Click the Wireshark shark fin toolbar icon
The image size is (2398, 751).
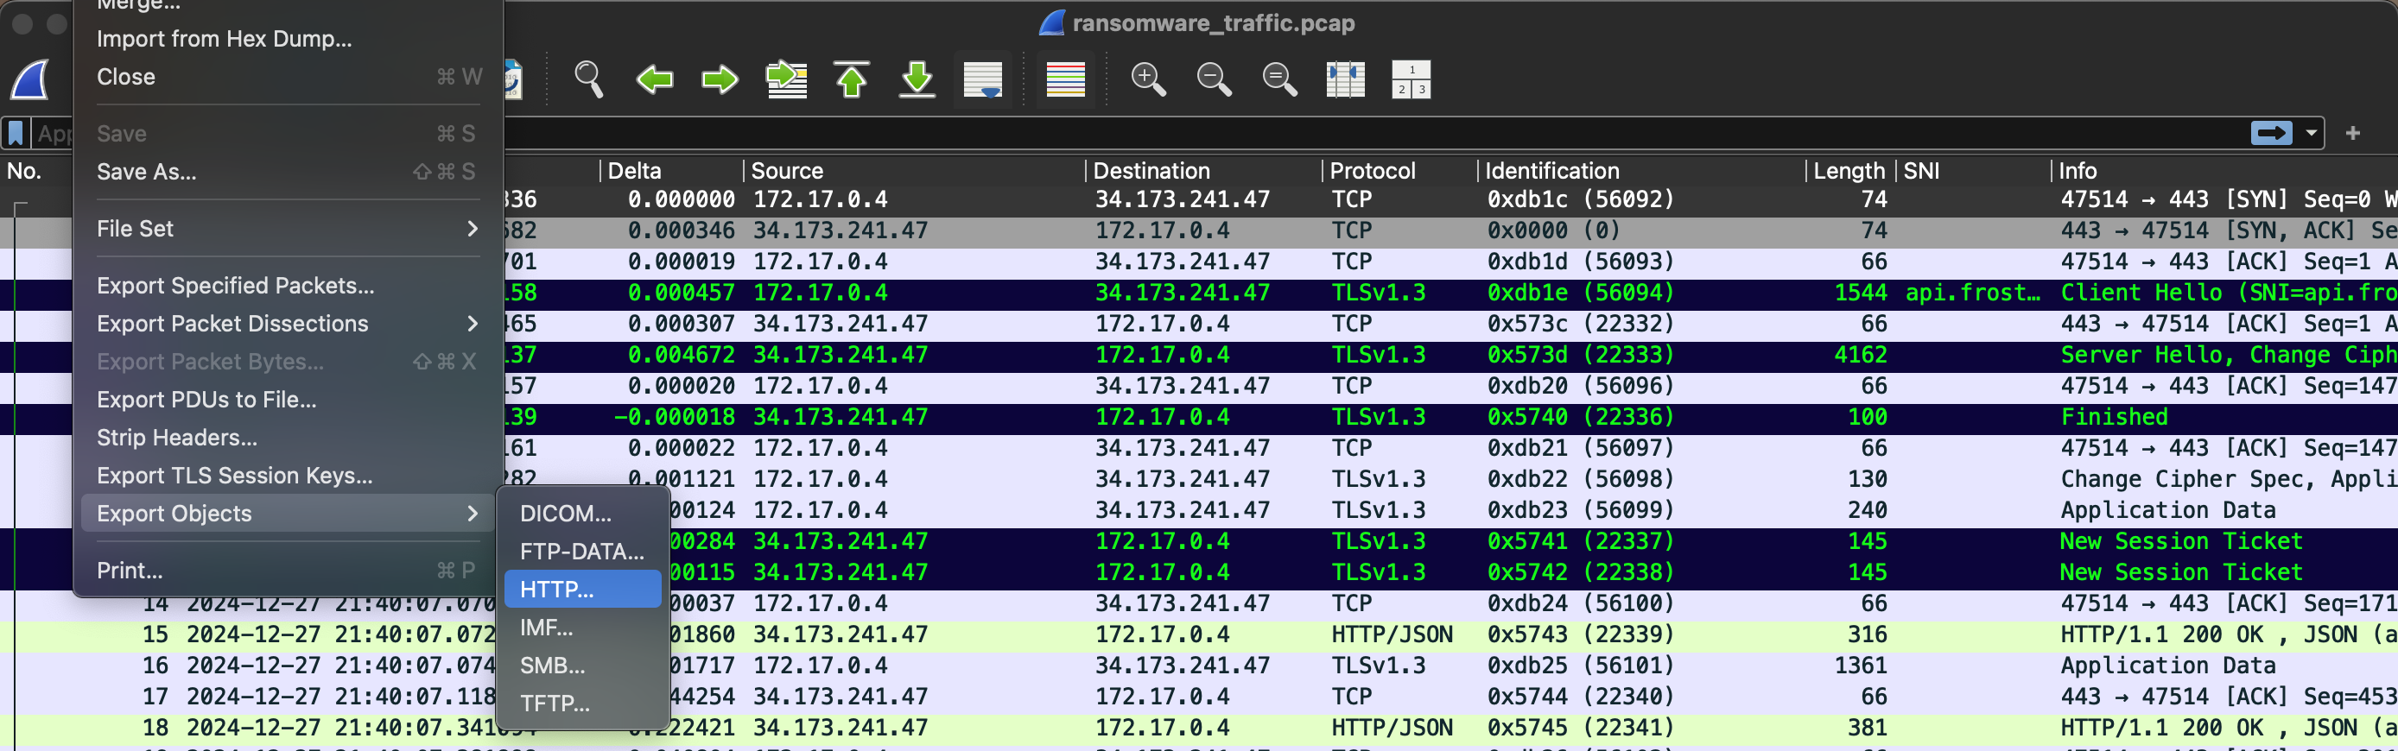click(x=29, y=80)
